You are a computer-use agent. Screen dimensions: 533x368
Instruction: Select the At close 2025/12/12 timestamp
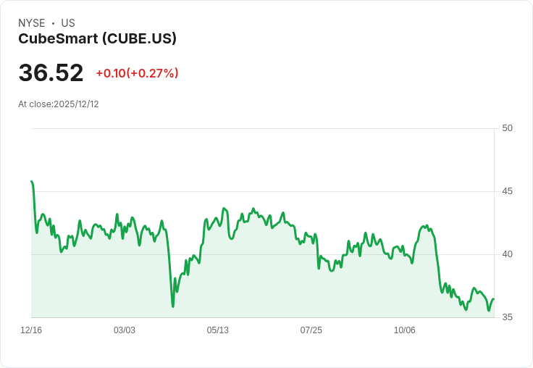click(x=58, y=104)
